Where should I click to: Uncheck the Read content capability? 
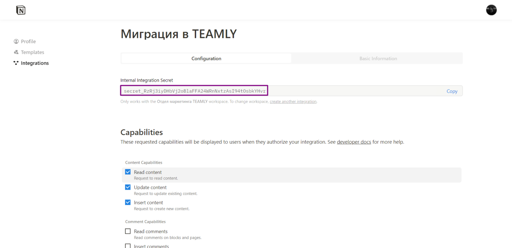[x=128, y=172]
